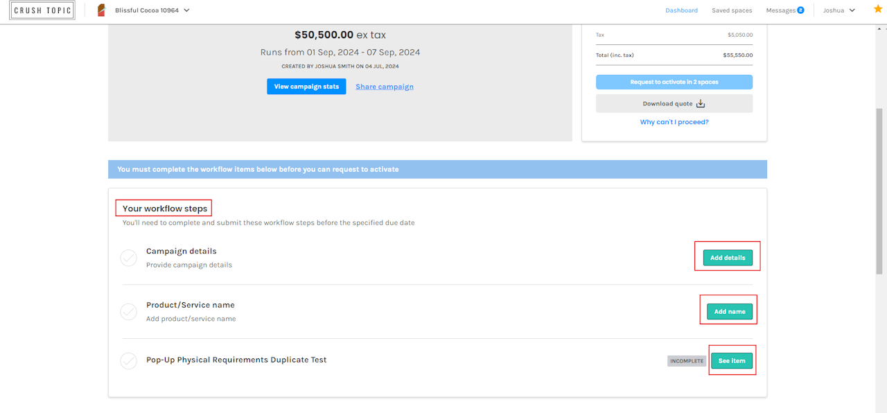Viewport: 887px width, 413px height.
Task: Click the See item button
Action: [732, 361]
